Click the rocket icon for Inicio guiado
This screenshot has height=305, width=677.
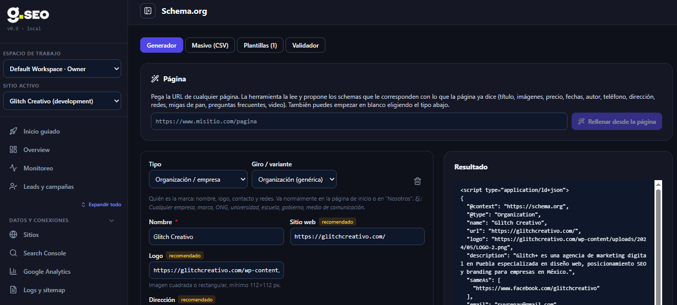[x=14, y=132]
